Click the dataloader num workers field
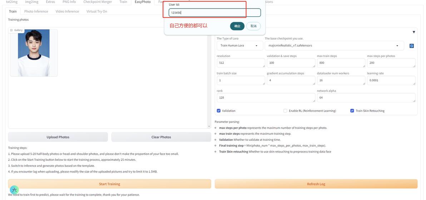The image size is (426, 200). 341,80
